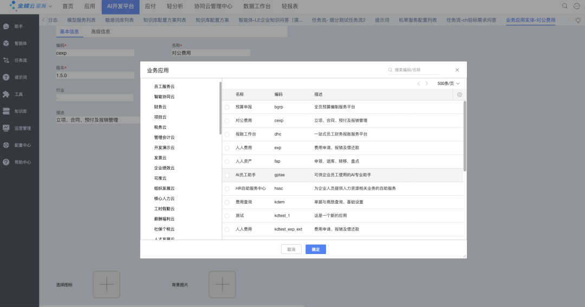The width and height of the screenshot is (585, 307).
Task: Open the 轻报表 top menu
Action: pyautogui.click(x=290, y=6)
